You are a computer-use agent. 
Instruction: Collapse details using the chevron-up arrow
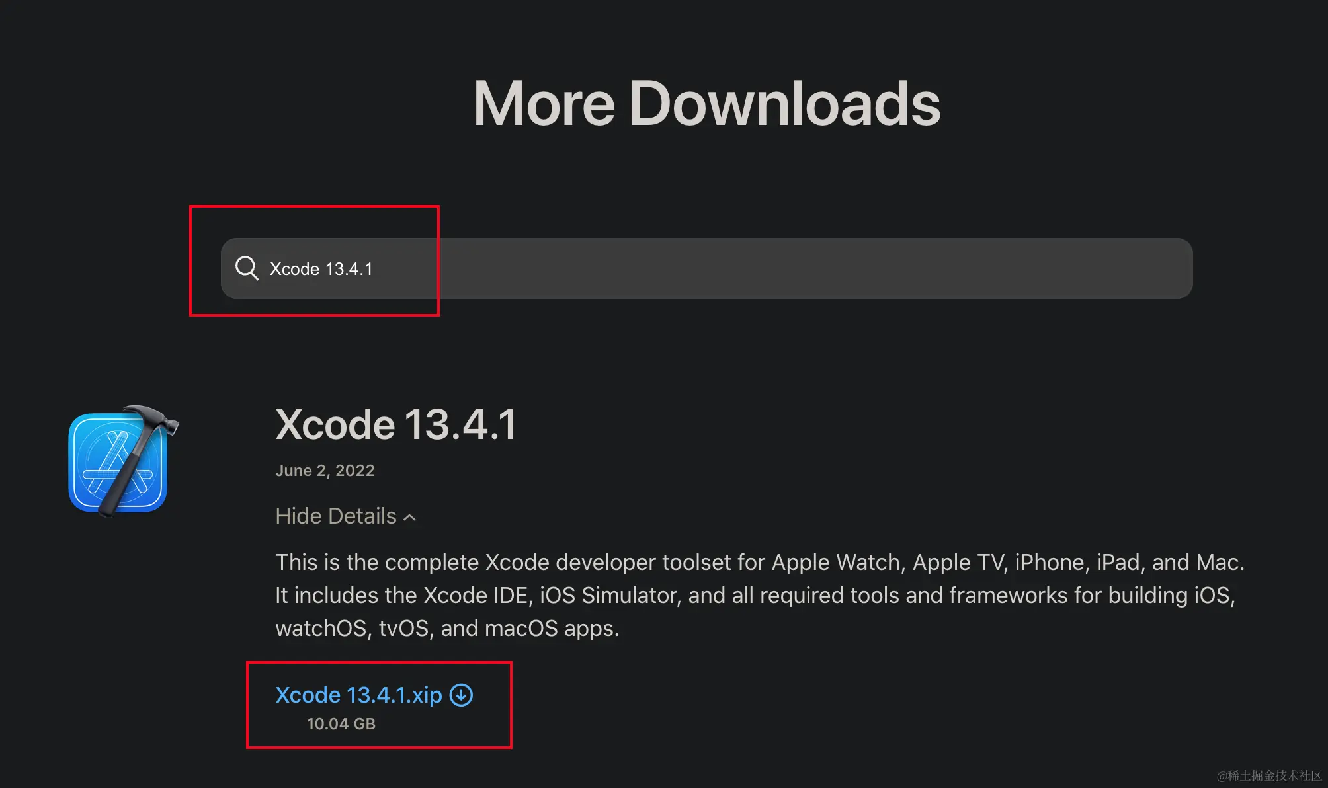tap(410, 517)
